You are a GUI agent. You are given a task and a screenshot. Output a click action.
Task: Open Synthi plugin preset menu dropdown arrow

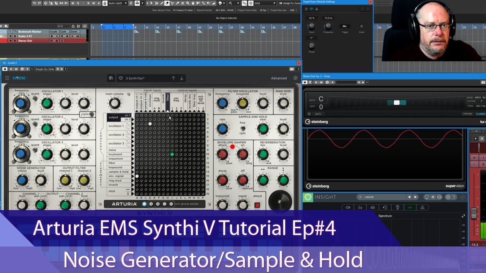pos(66,69)
